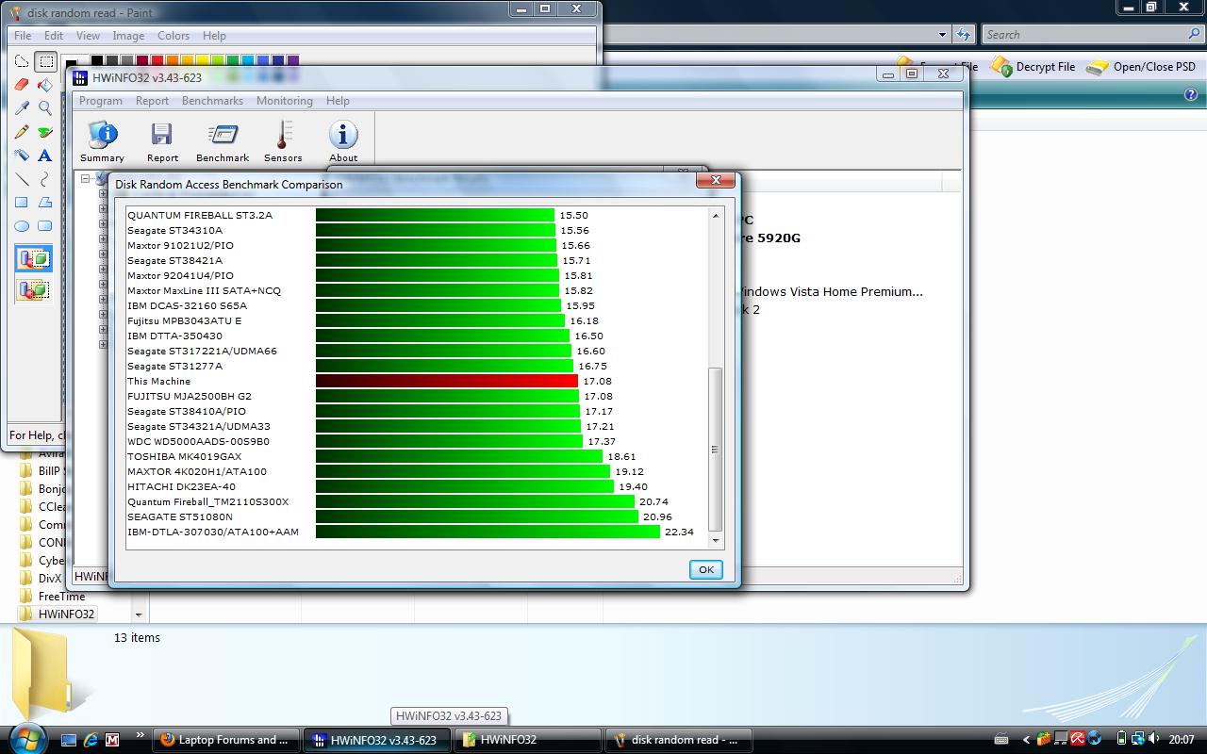Select the Polygon tool in Paint
Viewport: 1207px width, 754px height.
click(x=45, y=203)
